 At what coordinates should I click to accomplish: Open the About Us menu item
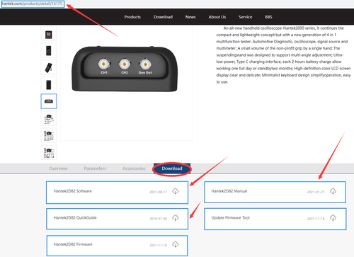[x=217, y=17]
